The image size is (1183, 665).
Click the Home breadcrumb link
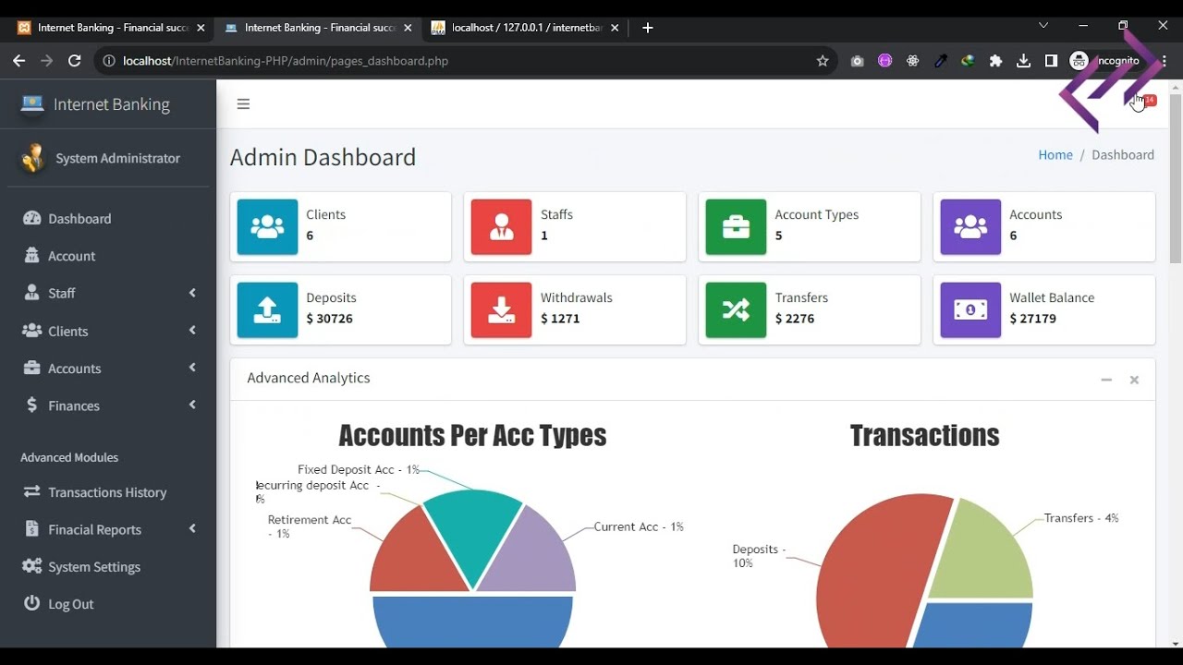[x=1055, y=155]
